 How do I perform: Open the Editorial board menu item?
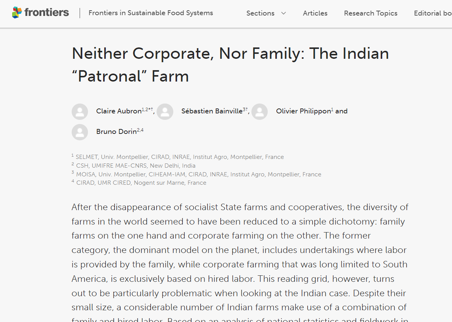coord(432,13)
